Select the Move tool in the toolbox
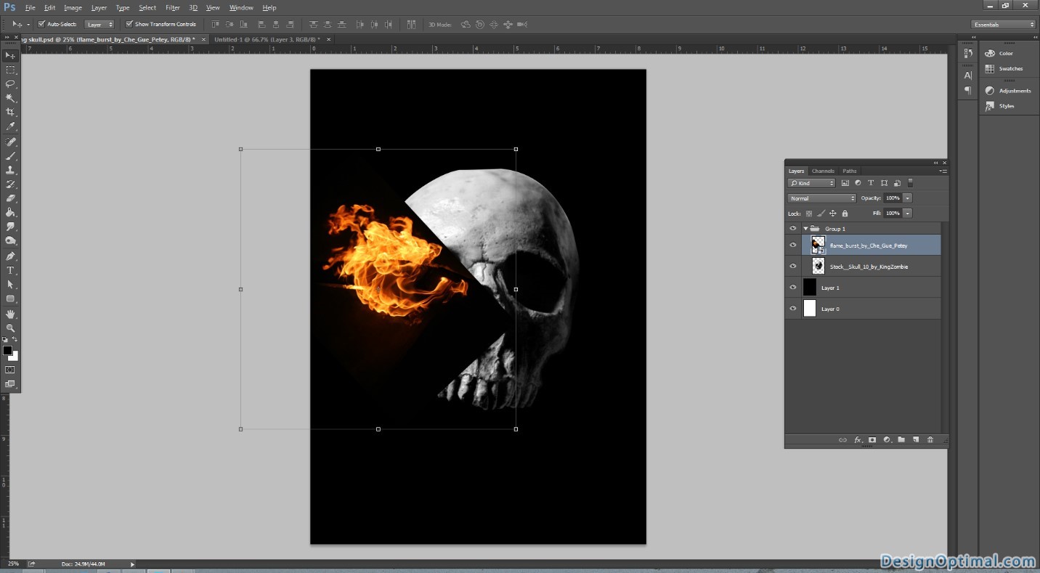 [10, 56]
